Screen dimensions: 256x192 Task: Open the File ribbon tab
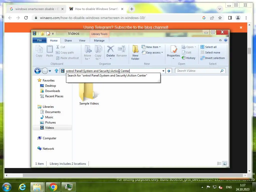click(x=39, y=40)
